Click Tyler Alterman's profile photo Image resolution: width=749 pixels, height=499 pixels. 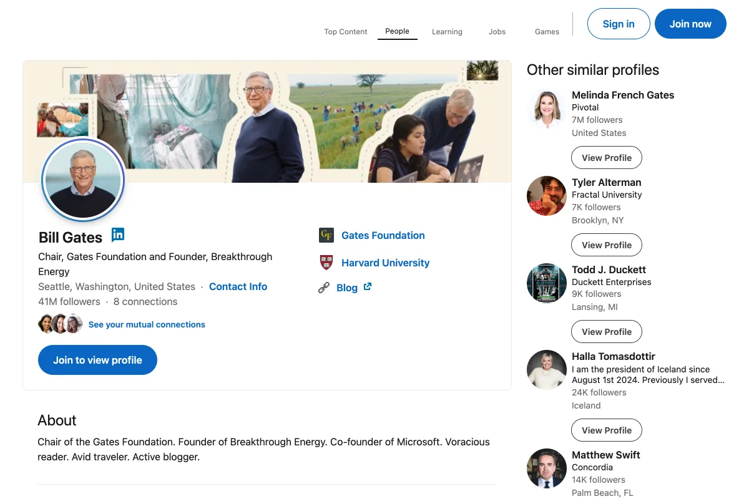click(x=547, y=196)
